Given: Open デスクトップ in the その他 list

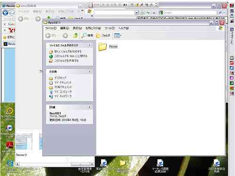Looking at the screenshot, I should [x=60, y=78].
